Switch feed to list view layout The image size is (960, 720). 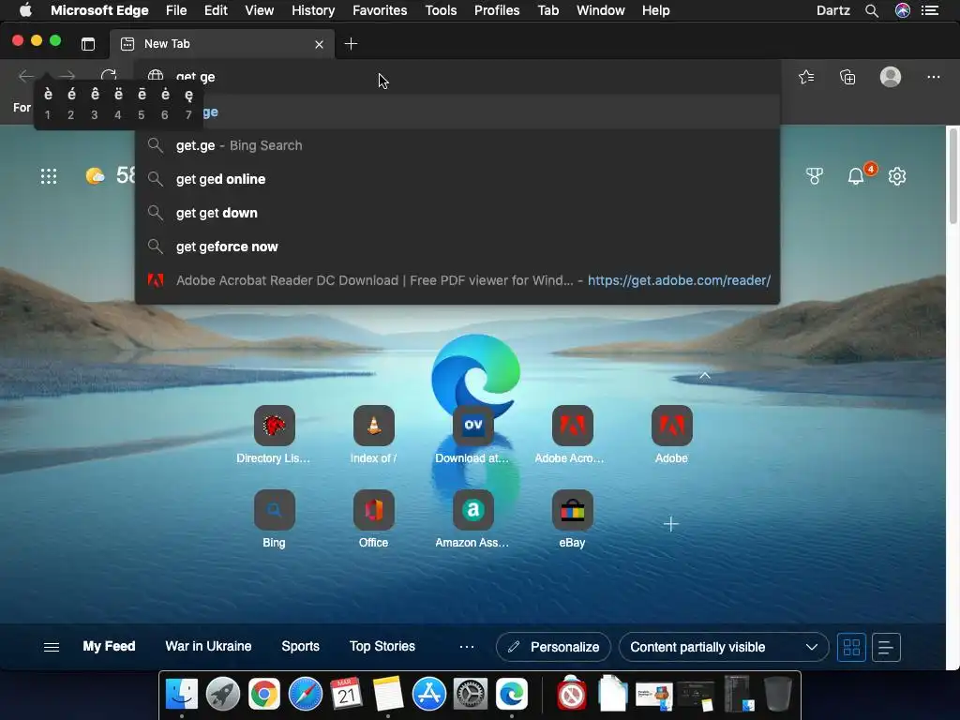886,647
